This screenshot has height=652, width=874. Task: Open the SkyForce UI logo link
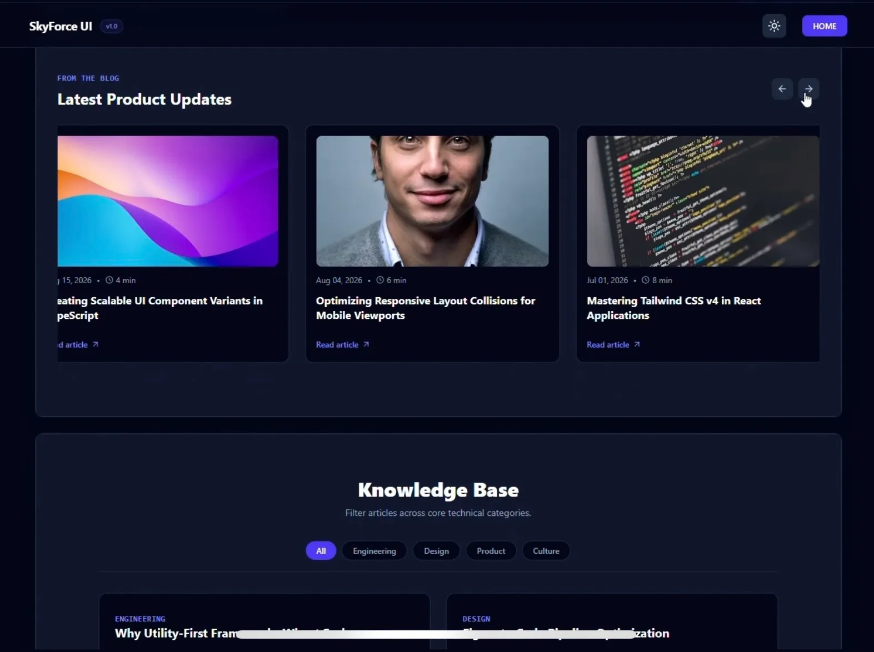tap(61, 26)
